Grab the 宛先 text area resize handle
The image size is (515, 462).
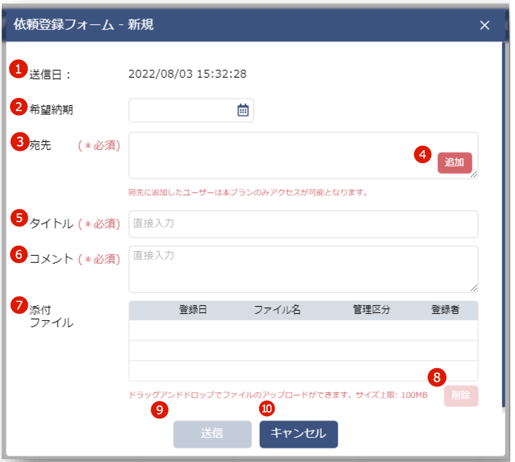tap(474, 175)
